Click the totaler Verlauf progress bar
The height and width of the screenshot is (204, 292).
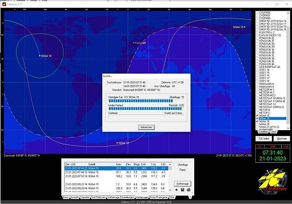click(x=146, y=108)
